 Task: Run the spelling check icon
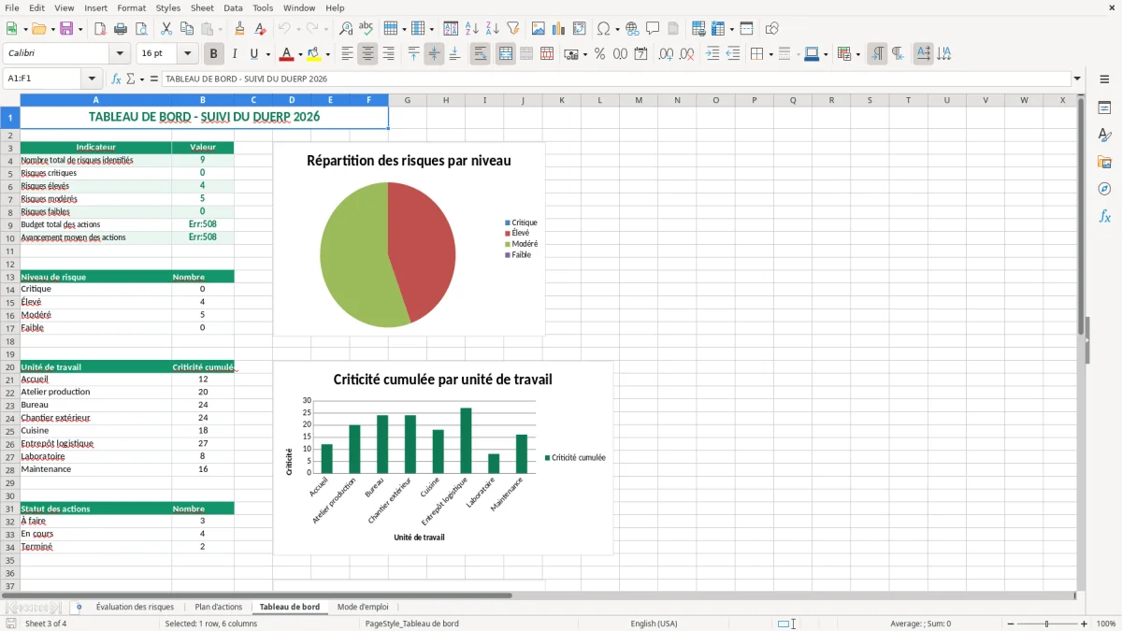point(367,29)
